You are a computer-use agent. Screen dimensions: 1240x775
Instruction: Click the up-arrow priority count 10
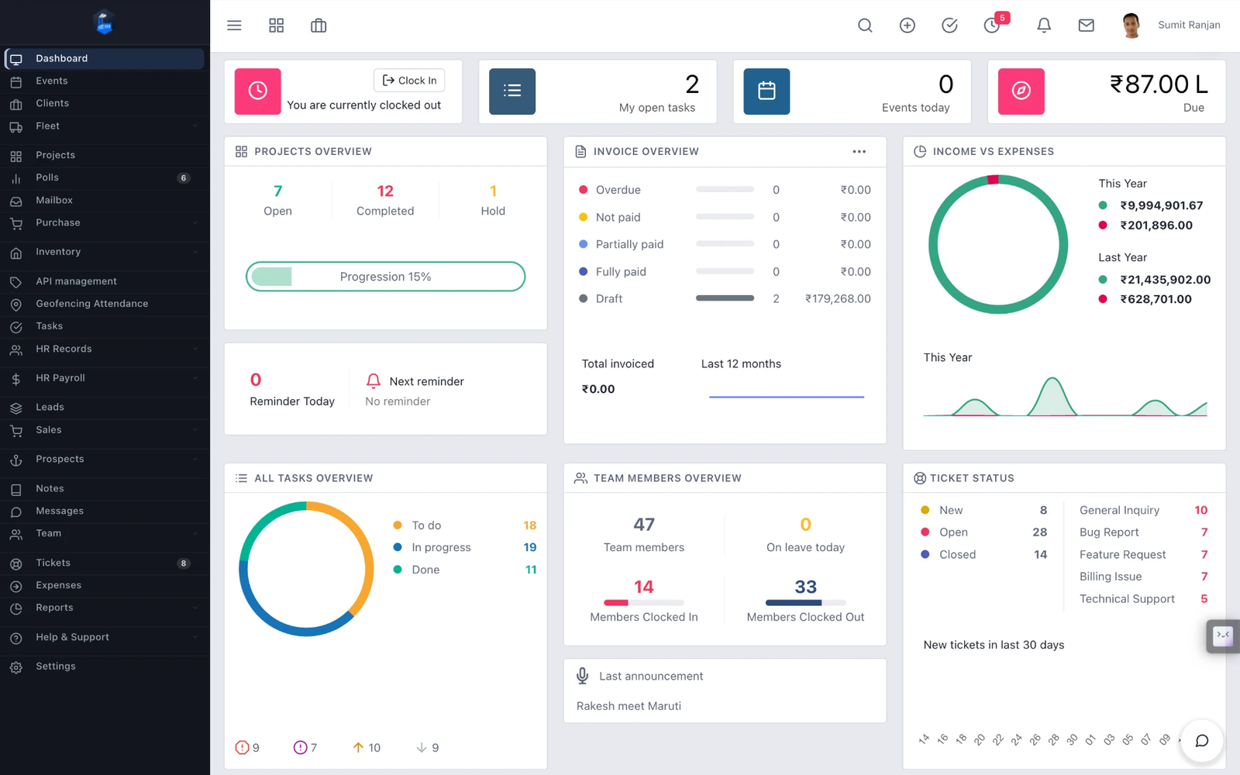click(x=367, y=748)
